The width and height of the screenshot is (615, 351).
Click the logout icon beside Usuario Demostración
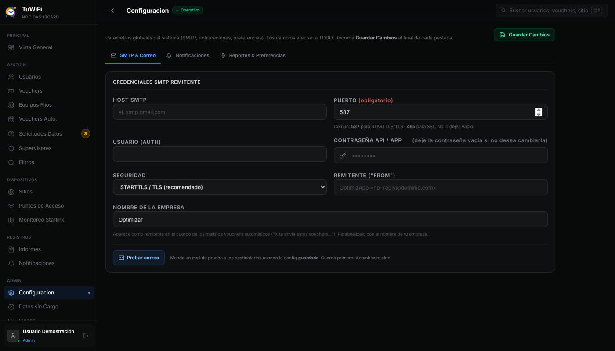point(86,336)
